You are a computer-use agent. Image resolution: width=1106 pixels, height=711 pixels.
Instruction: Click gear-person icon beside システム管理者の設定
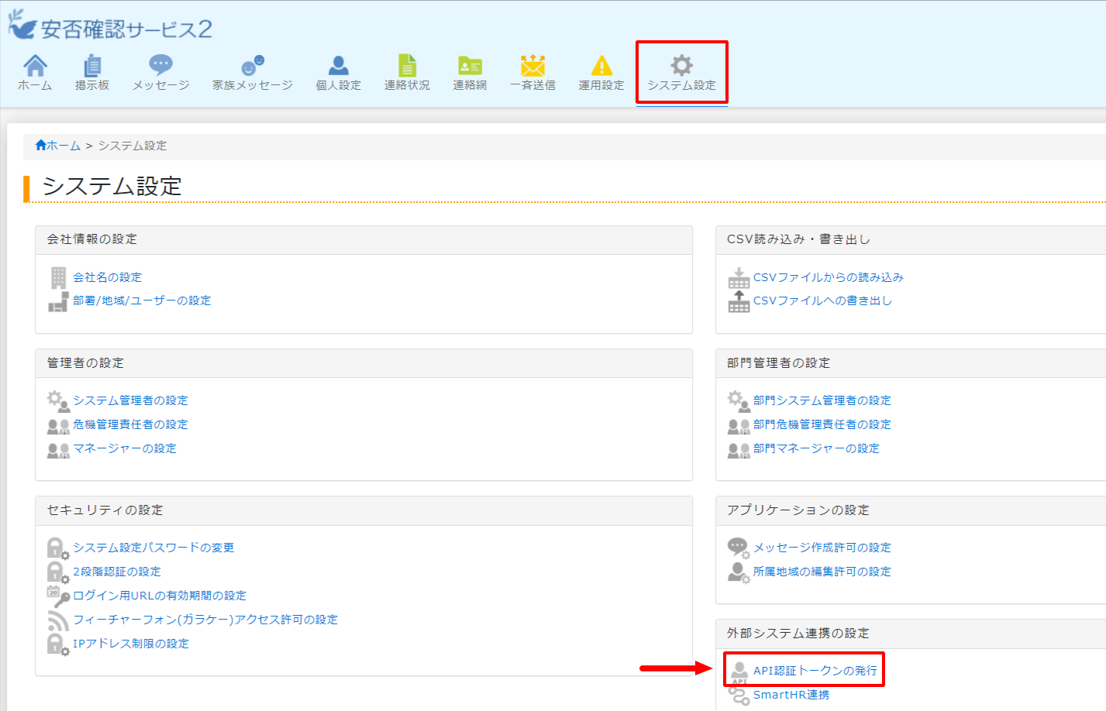(59, 400)
